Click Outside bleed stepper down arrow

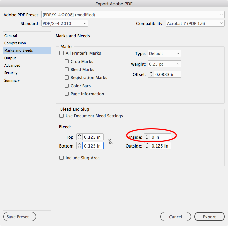point(147,147)
